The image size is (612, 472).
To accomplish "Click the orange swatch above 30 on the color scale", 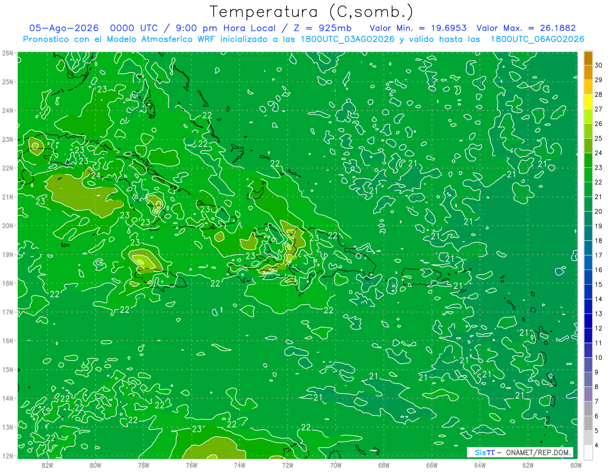I will (x=588, y=59).
